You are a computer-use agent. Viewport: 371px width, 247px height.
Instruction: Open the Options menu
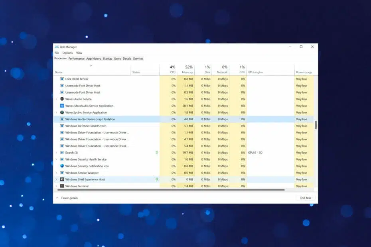coord(67,53)
